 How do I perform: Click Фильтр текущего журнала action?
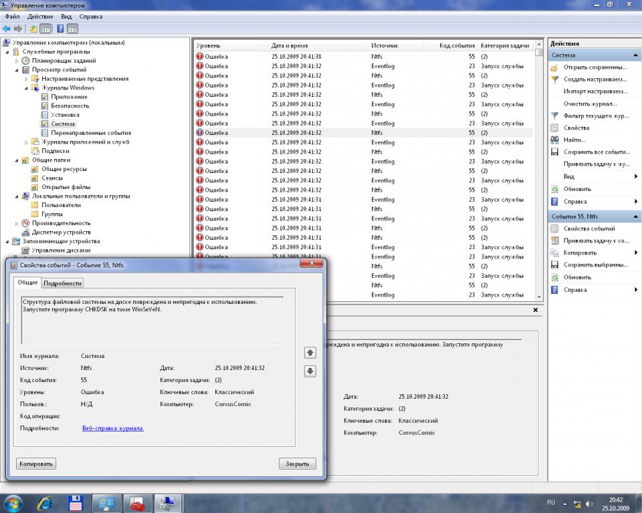click(596, 116)
